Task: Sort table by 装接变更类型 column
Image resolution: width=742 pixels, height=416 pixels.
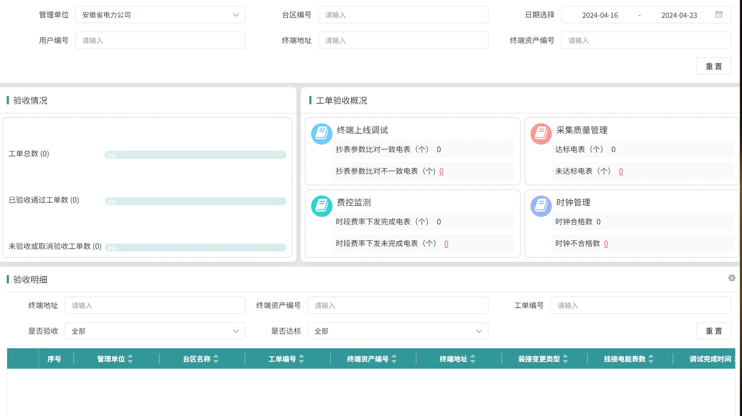Action: (x=565, y=359)
